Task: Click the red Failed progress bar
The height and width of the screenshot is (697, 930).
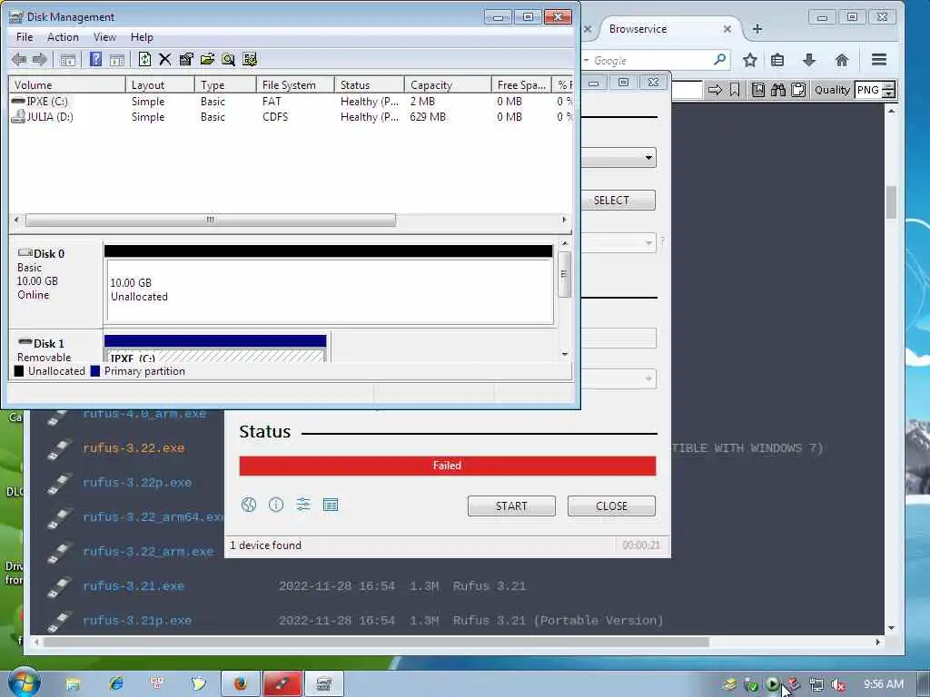Action: click(x=447, y=466)
